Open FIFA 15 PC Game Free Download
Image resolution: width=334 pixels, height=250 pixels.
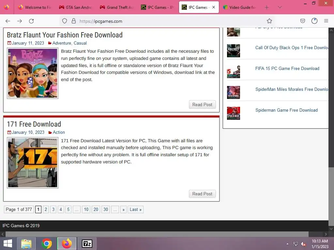[287, 68]
